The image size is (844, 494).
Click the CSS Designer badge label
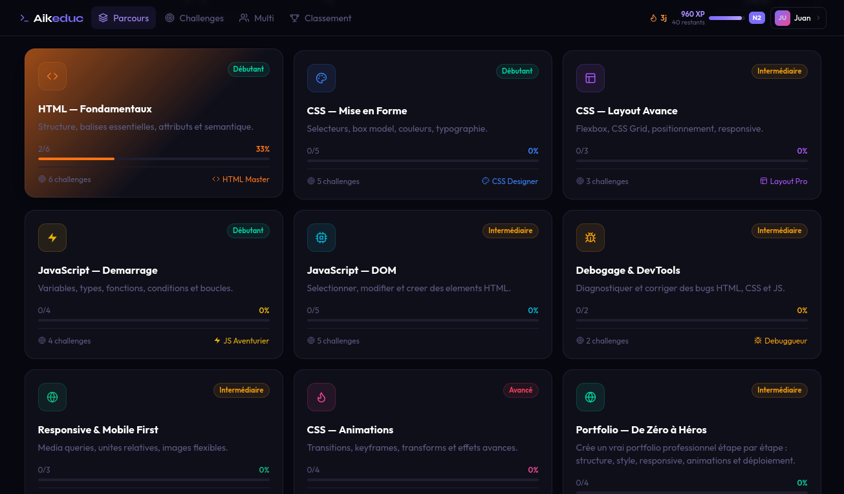tap(510, 181)
